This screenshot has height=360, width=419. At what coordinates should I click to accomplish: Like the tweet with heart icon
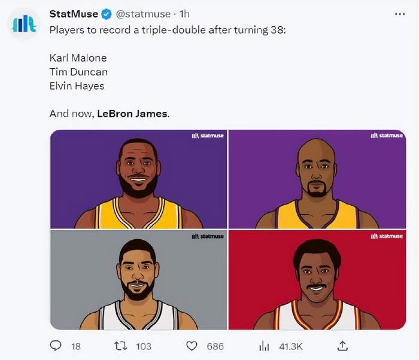[192, 346]
